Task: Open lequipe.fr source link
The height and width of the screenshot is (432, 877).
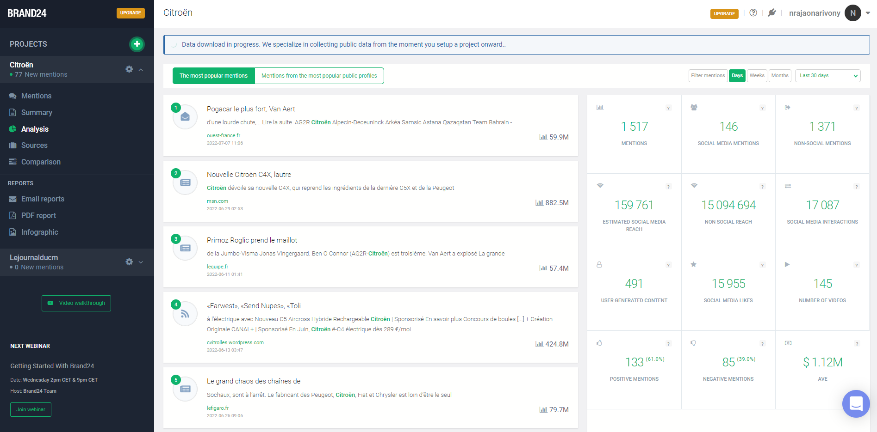Action: (x=218, y=267)
